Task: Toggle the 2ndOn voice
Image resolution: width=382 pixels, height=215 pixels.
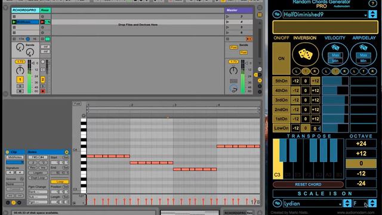Action: (281, 109)
